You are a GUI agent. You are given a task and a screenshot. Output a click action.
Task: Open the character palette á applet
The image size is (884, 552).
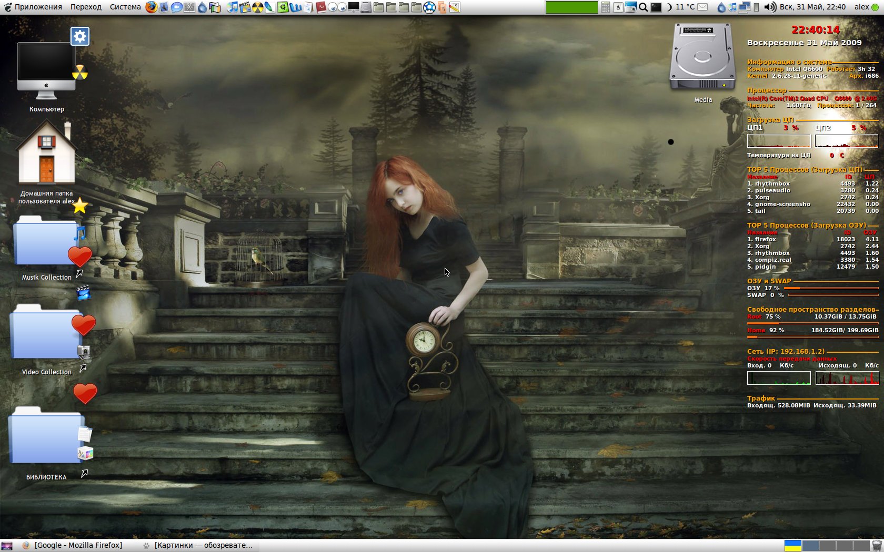click(618, 7)
